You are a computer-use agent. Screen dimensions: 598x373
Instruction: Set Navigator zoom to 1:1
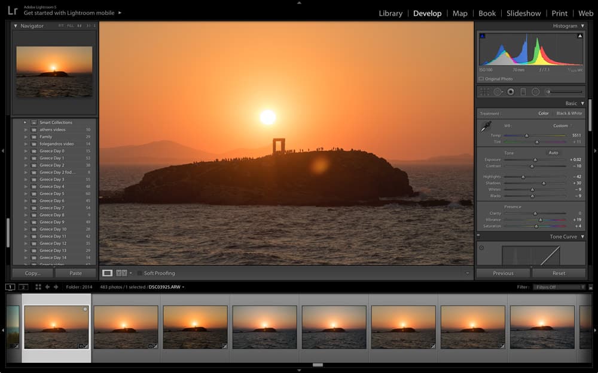pos(80,26)
